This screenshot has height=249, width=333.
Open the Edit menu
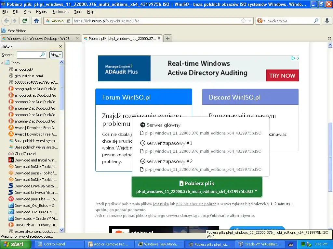click(16, 12)
